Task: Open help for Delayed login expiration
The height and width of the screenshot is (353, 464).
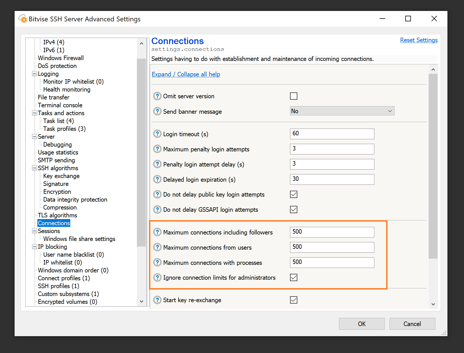Action: (x=157, y=179)
